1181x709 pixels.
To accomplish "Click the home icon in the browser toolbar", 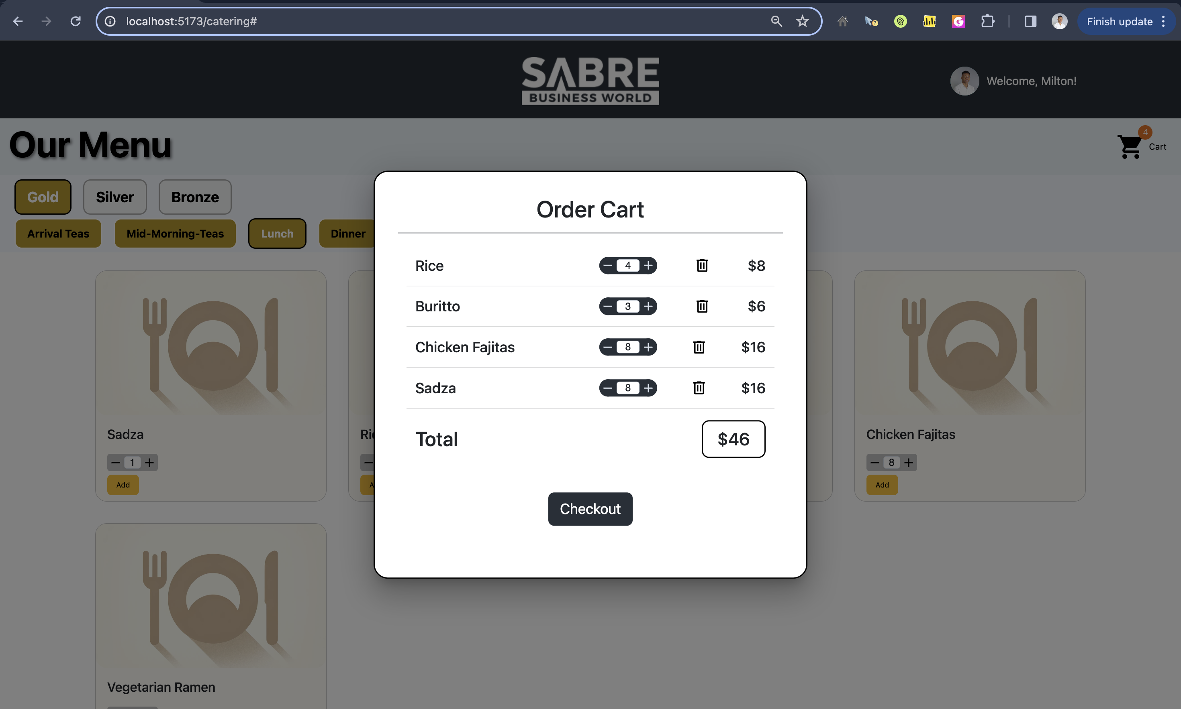I will coord(842,21).
